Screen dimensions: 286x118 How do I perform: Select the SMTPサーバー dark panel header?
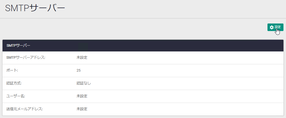tap(143, 46)
